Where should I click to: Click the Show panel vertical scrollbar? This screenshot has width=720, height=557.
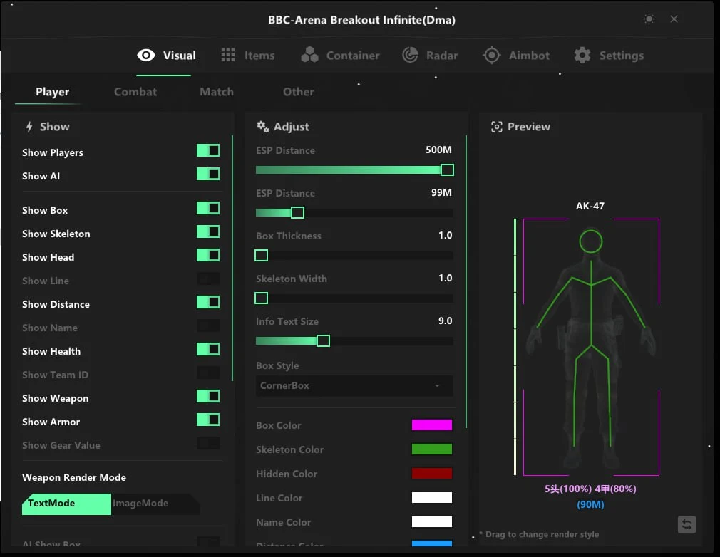click(x=232, y=258)
